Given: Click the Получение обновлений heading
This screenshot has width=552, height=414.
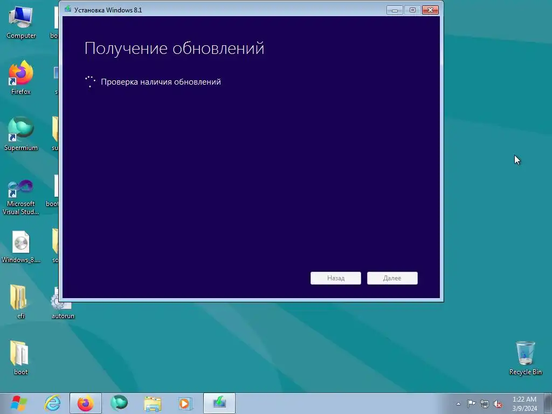Looking at the screenshot, I should (174, 48).
